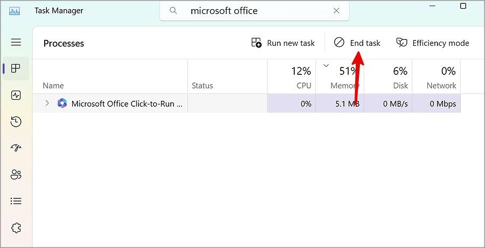The height and width of the screenshot is (248, 485).
Task: Sort by the Memory column header
Action: point(340,77)
